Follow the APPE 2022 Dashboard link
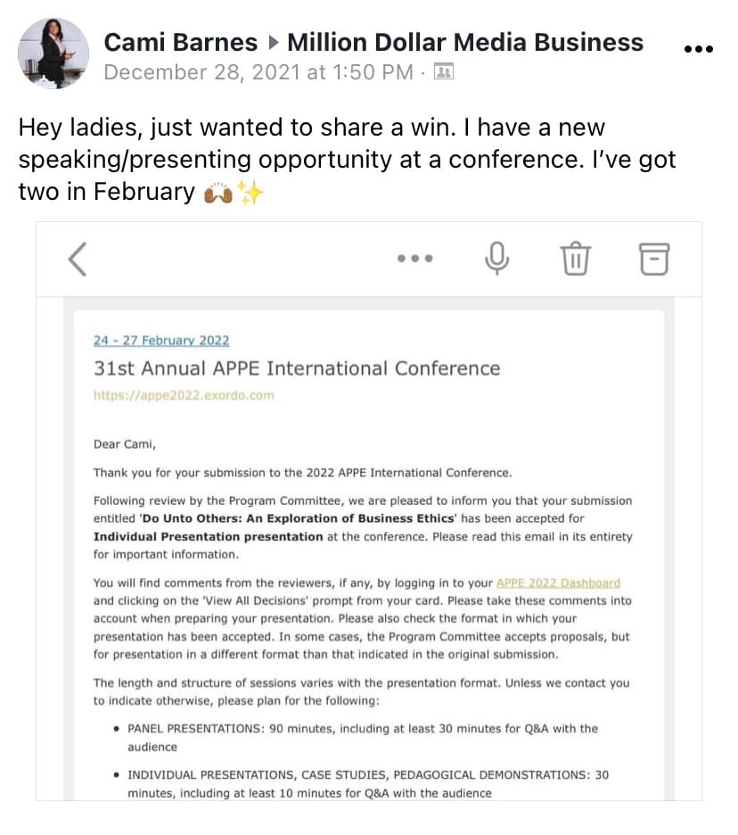 558,583
